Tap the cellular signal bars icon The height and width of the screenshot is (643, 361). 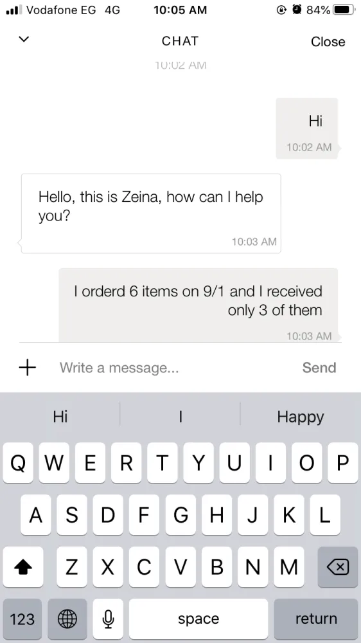[13, 10]
